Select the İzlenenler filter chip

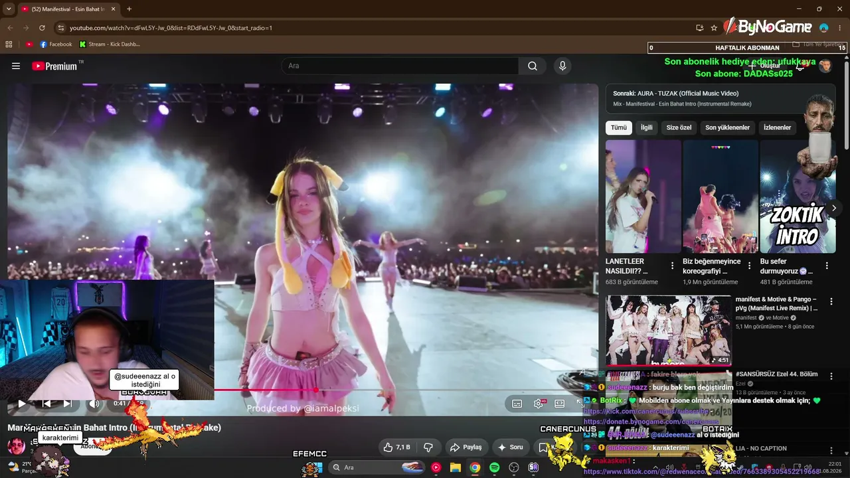pyautogui.click(x=778, y=127)
